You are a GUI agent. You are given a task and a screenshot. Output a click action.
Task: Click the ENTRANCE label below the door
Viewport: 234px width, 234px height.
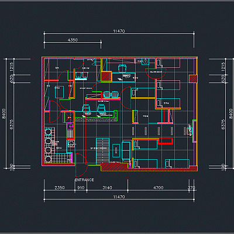click(x=84, y=180)
